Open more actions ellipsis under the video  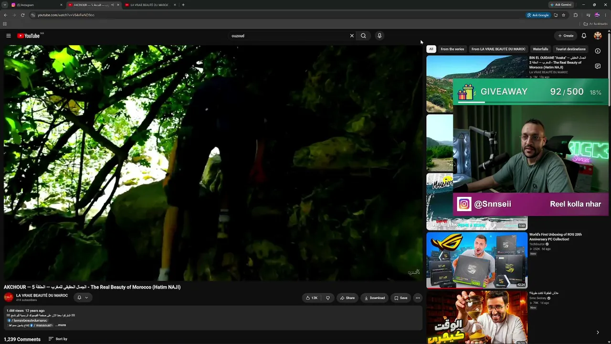point(418,298)
